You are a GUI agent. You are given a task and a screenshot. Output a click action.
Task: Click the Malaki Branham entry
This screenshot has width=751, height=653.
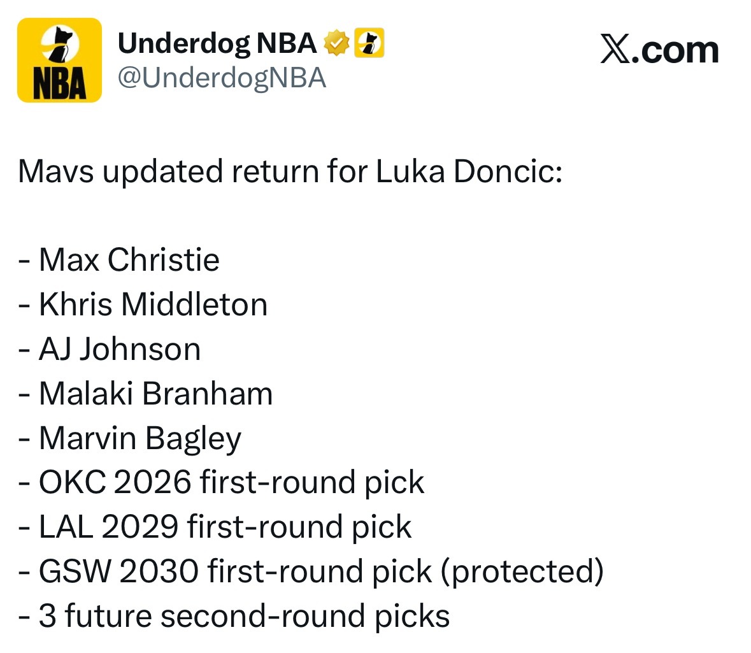pos(146,394)
